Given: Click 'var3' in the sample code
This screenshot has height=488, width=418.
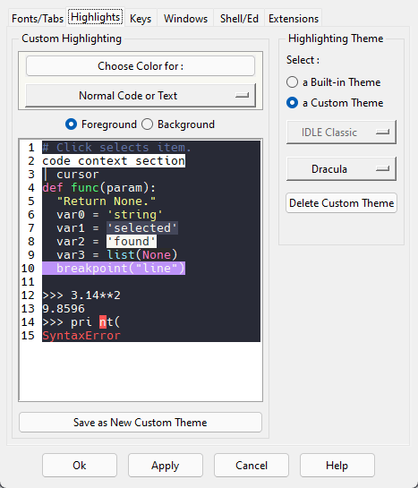Looking at the screenshot, I should tap(71, 254).
